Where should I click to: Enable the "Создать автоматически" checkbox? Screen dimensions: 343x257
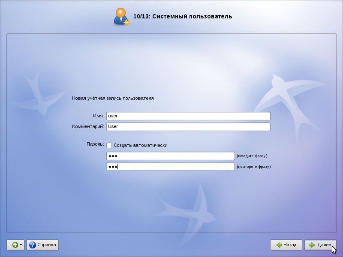[109, 145]
